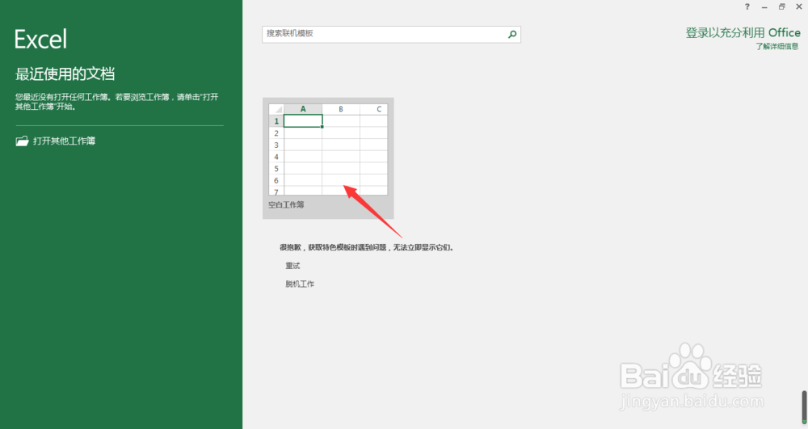The image size is (808, 429).
Task: Click 登录以充分利用 Office sign-in link
Action: point(743,33)
